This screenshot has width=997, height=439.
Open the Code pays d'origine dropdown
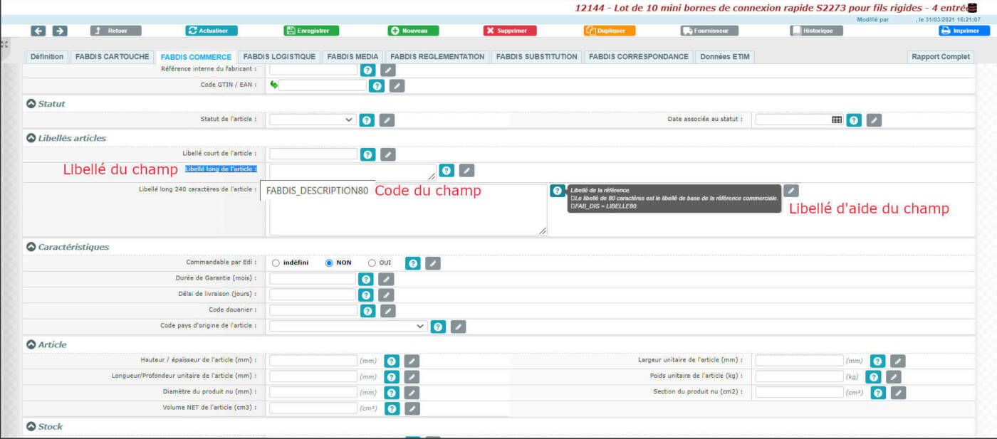[348, 326]
